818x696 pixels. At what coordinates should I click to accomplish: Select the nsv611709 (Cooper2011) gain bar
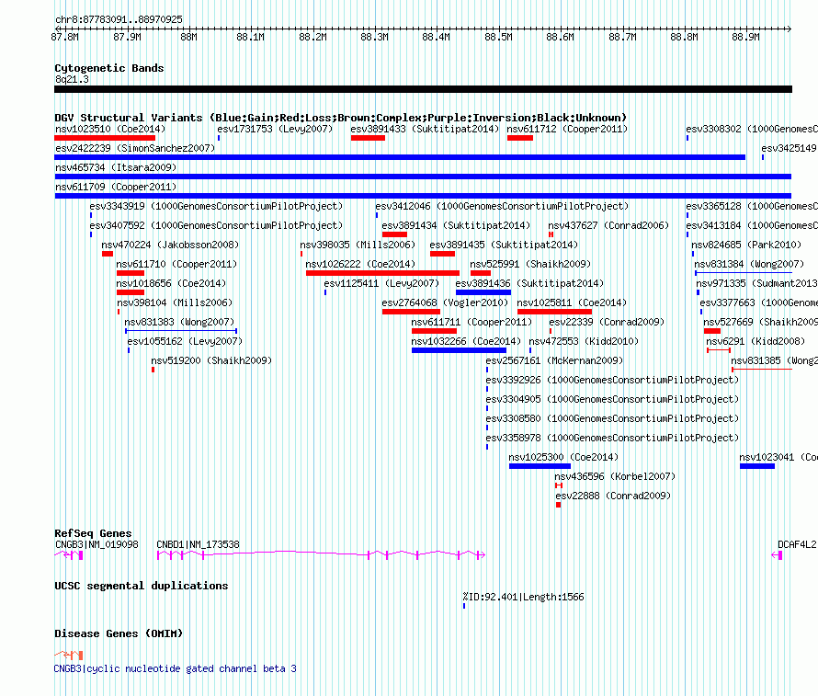tap(423, 196)
